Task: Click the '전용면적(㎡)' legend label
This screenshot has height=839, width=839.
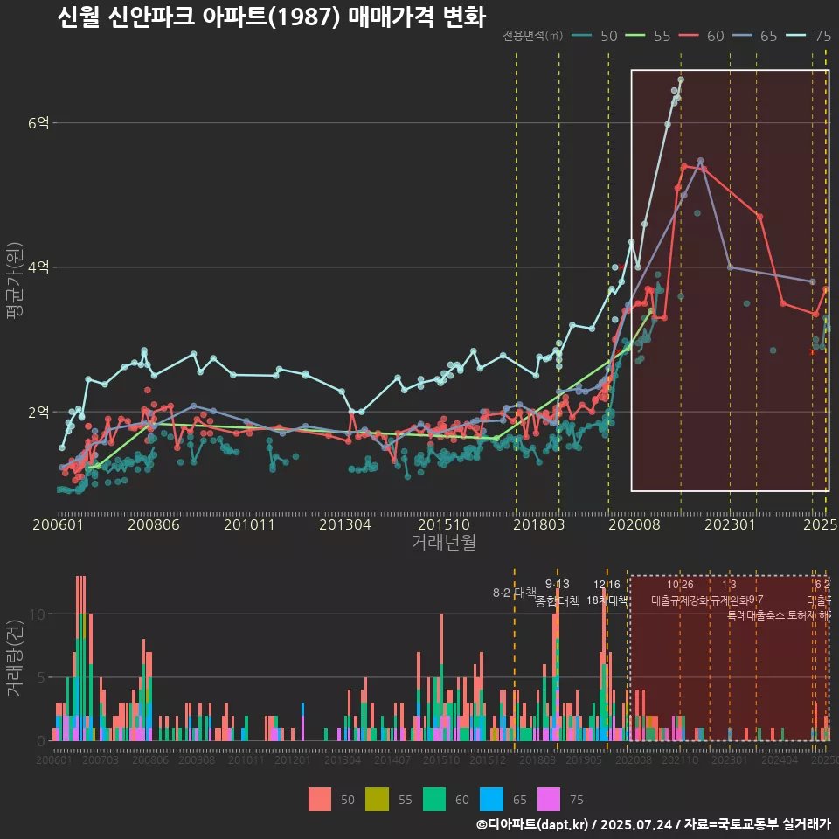Action: click(x=533, y=35)
